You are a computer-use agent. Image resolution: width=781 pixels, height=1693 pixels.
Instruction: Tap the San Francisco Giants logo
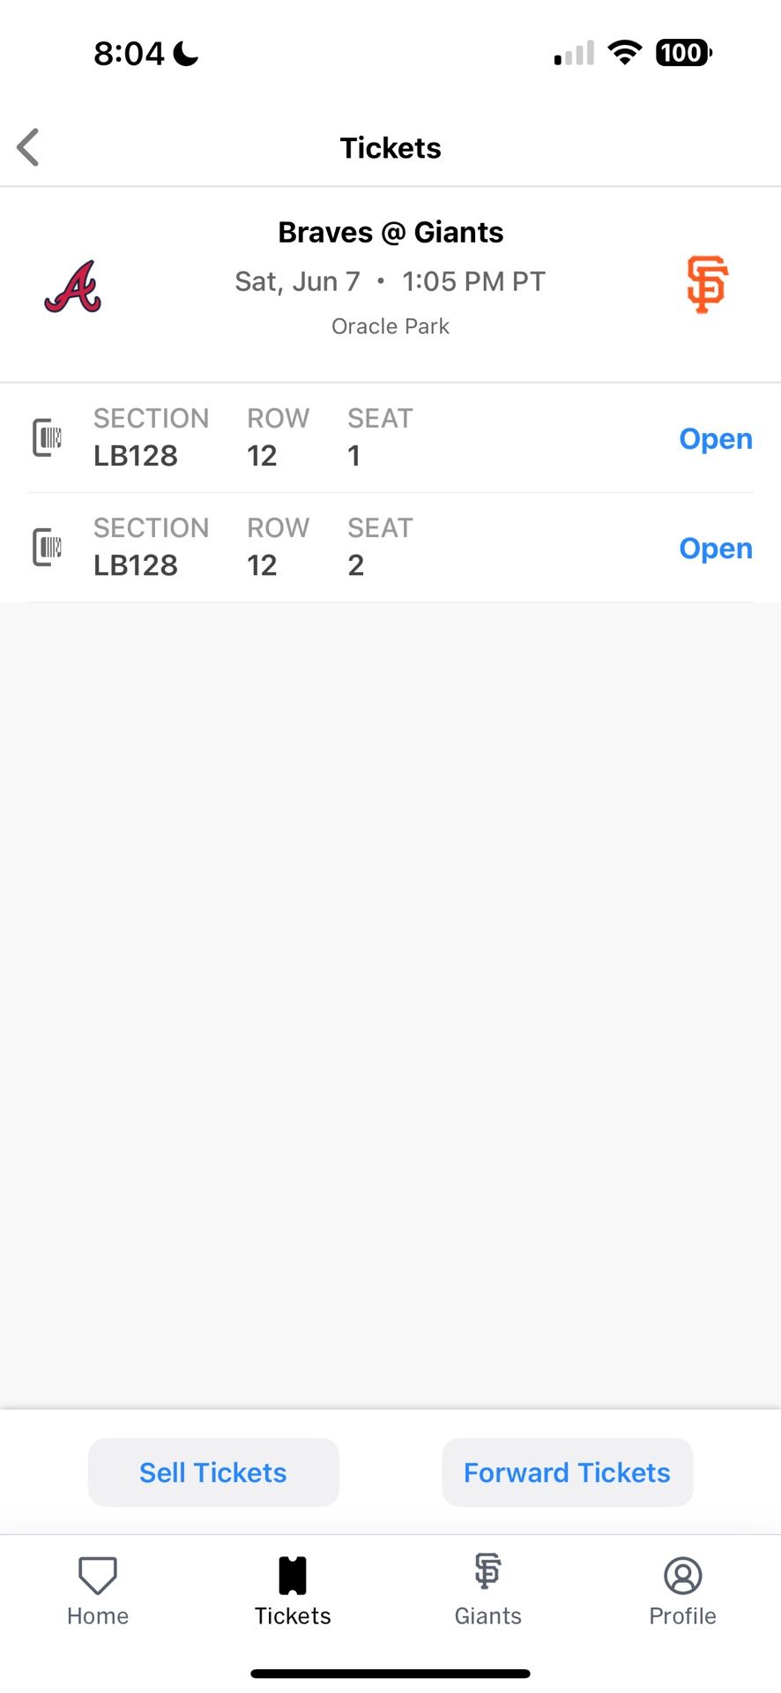coord(707,285)
